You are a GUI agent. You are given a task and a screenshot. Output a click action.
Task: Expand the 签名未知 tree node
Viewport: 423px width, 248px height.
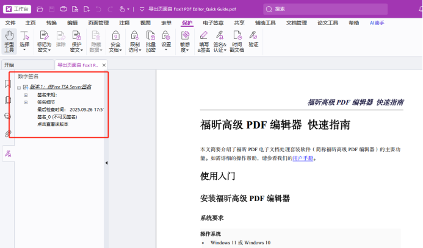26,95
